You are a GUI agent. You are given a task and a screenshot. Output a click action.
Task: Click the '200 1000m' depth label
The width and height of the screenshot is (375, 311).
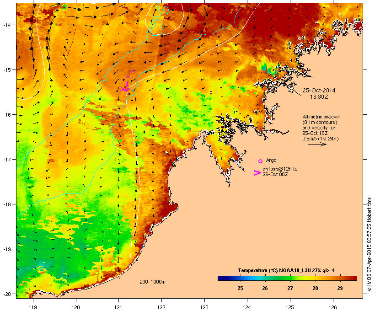[x=152, y=282]
